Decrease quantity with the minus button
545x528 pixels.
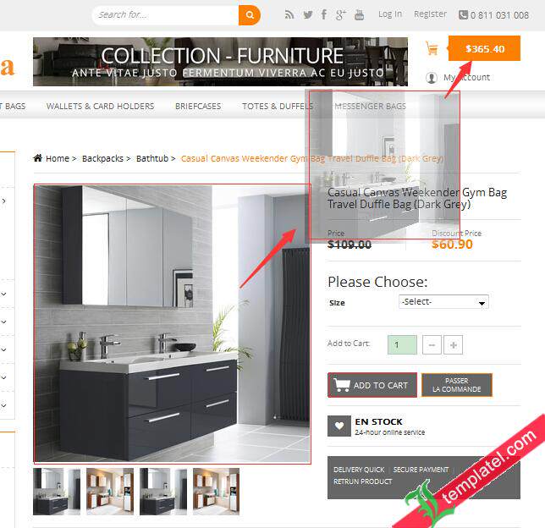[432, 345]
